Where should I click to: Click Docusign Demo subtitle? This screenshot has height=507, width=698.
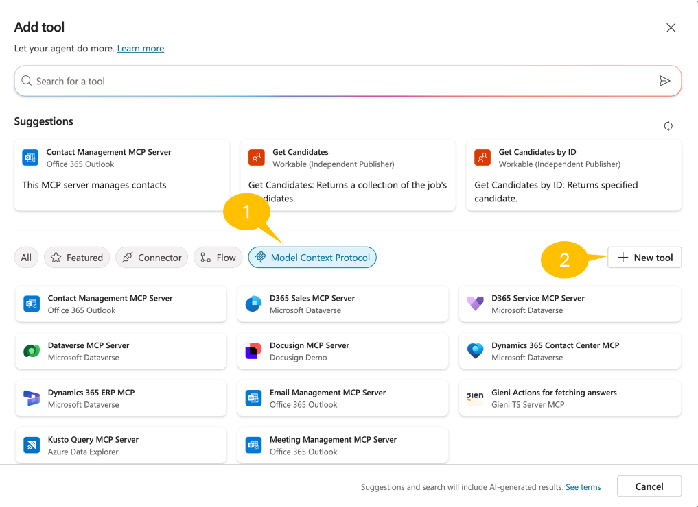point(299,357)
